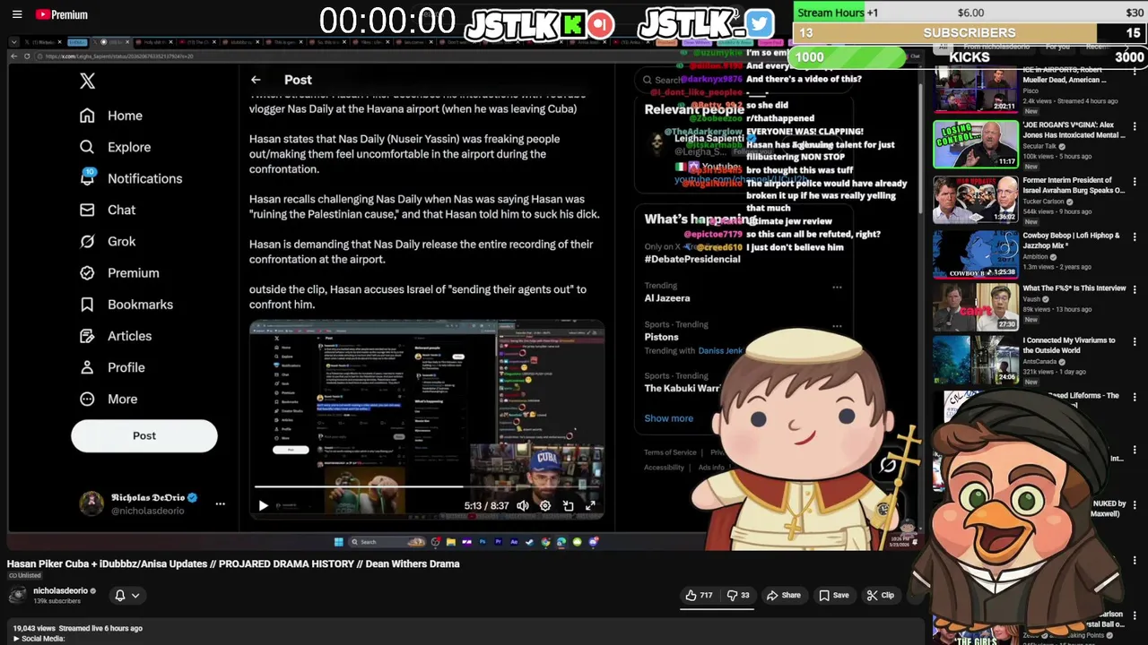Enter fullscreen on tweet video
This screenshot has height=645, width=1148.
(x=590, y=506)
